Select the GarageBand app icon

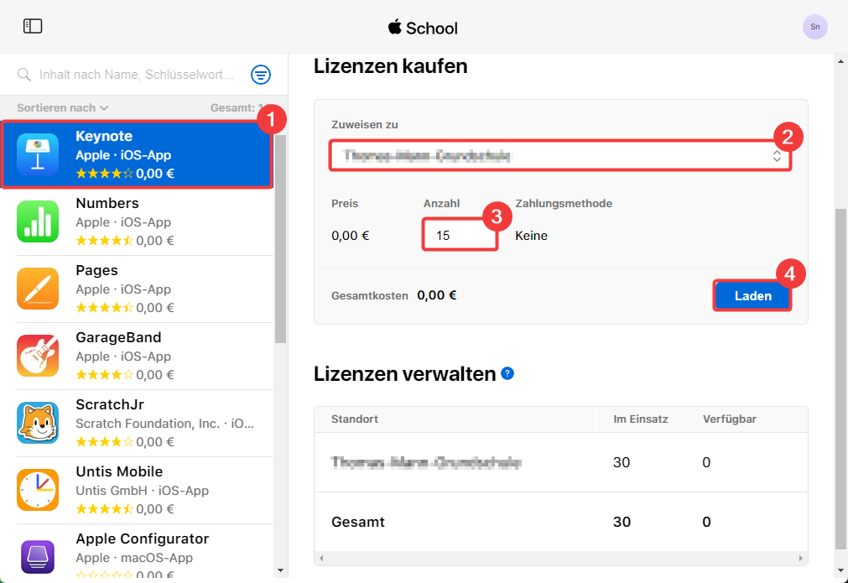[38, 356]
